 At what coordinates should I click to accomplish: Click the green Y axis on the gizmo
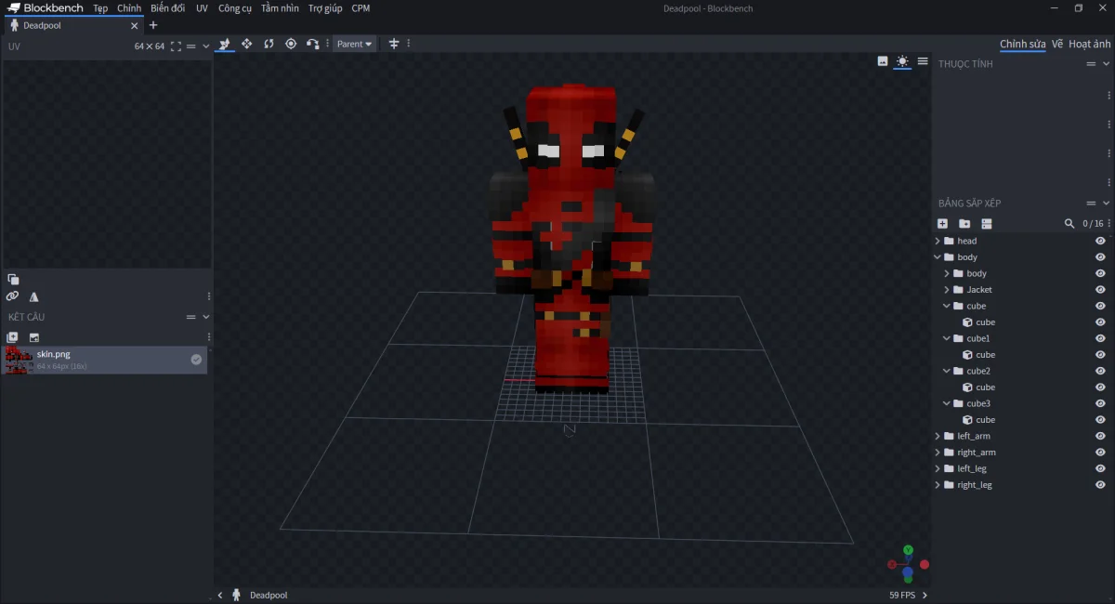pyautogui.click(x=908, y=550)
